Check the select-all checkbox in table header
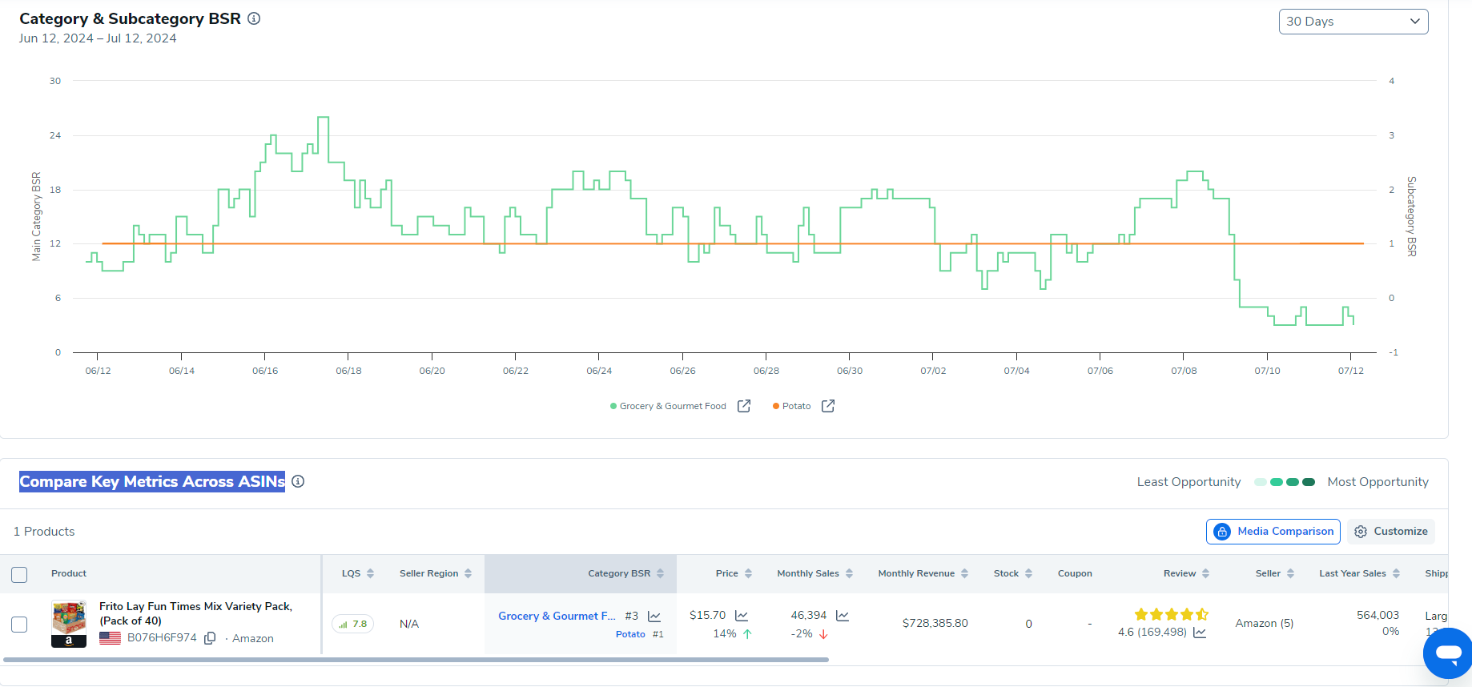The width and height of the screenshot is (1472, 687). pos(19,574)
